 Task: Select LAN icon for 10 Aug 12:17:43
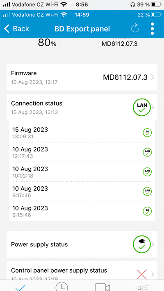pyautogui.click(x=147, y=152)
